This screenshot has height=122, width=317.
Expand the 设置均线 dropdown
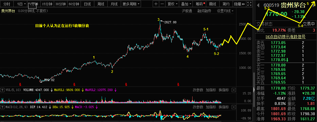click(x=225, y=11)
